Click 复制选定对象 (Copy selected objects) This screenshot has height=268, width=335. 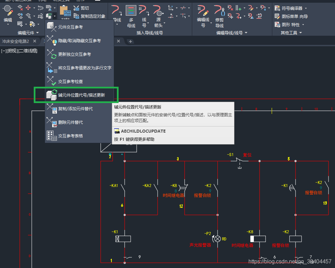pos(89,16)
